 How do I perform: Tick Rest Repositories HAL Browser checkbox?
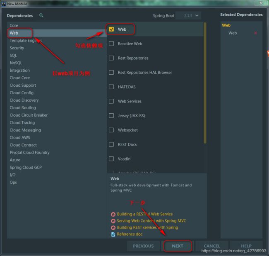tap(111, 73)
